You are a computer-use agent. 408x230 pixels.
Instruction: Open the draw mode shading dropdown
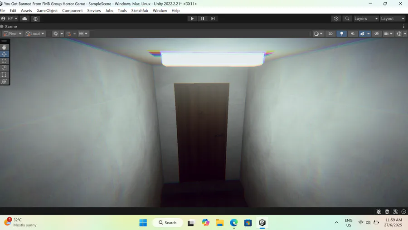[x=318, y=34]
